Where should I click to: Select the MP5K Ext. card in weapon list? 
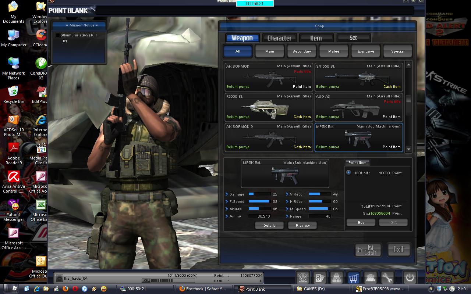point(358,137)
